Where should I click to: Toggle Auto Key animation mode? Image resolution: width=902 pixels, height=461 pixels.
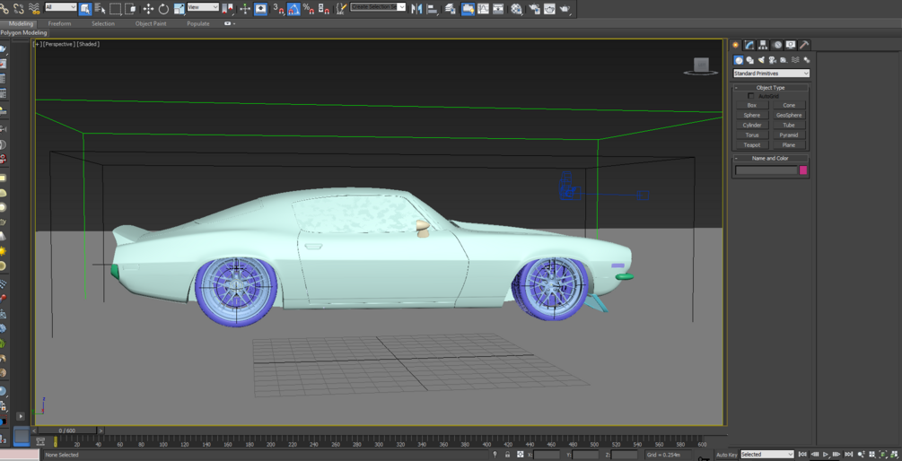tap(726, 455)
